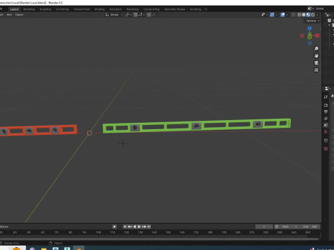Open the viewport shading options dropdown
334x250 pixels.
coord(317,15)
